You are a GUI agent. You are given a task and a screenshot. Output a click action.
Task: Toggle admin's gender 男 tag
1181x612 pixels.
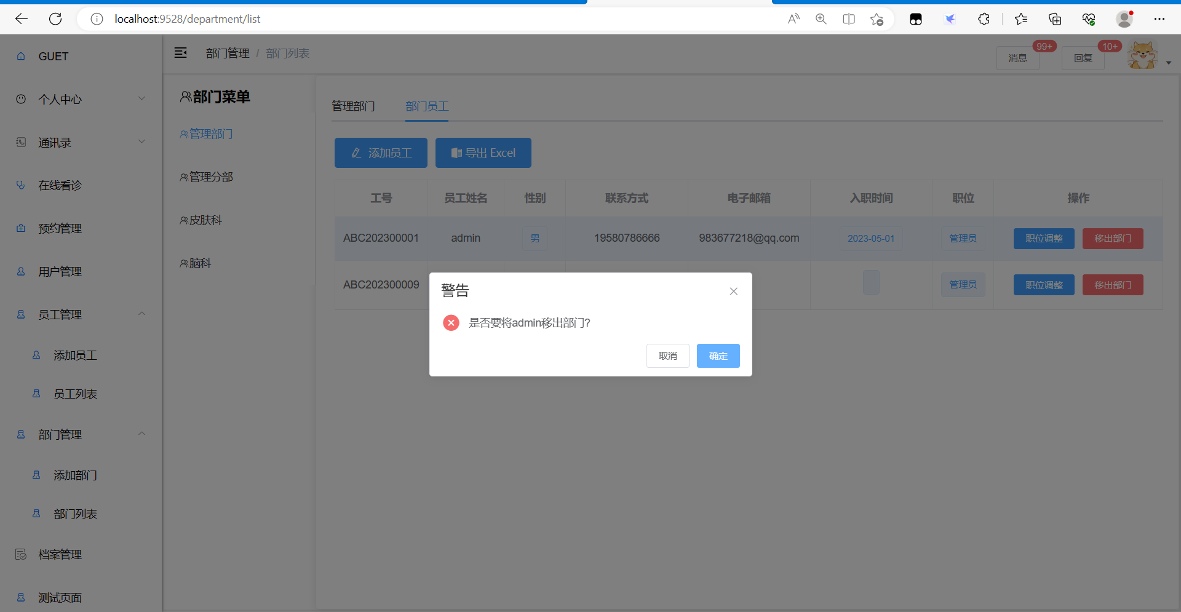pos(535,238)
